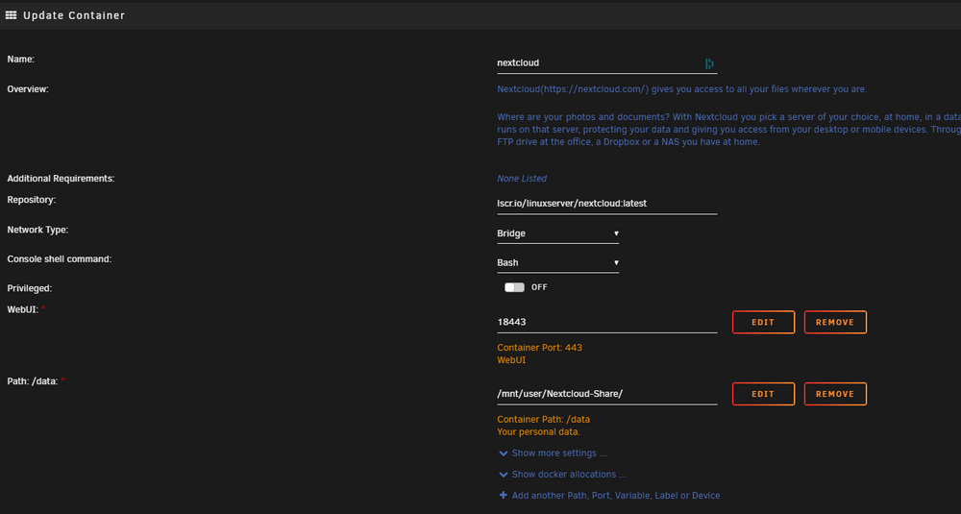Viewport: 961px width, 514px height.
Task: Click the 'Console shell command:' label
Action: (60, 259)
